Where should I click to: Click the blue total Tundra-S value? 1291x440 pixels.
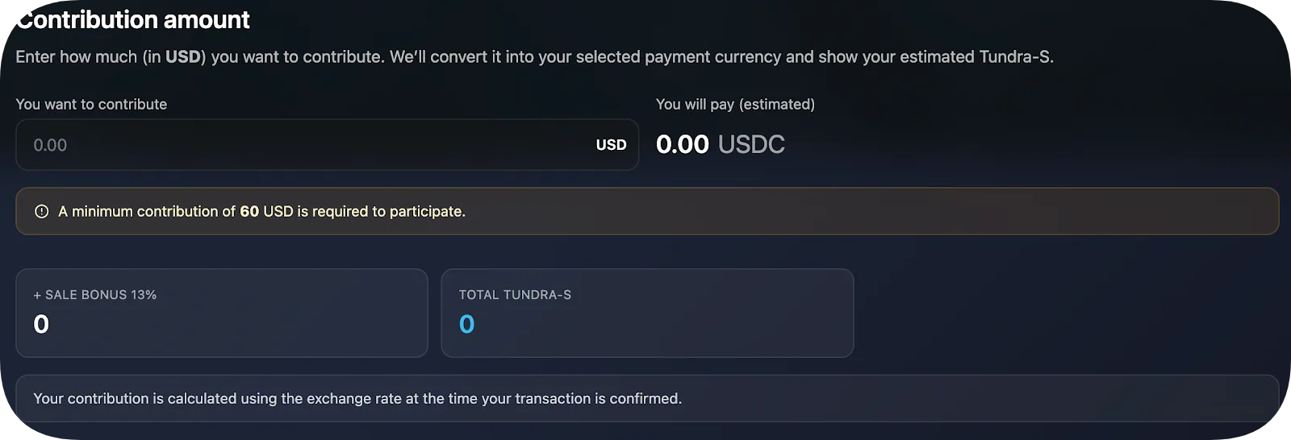pos(466,324)
